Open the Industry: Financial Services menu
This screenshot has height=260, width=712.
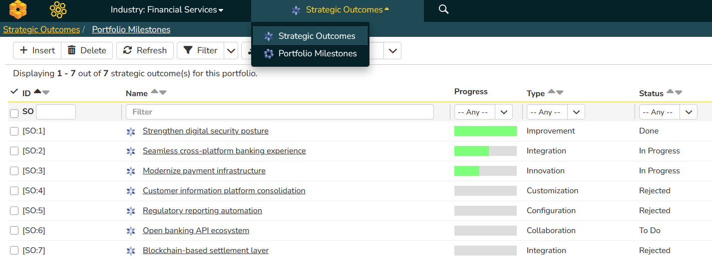167,9
